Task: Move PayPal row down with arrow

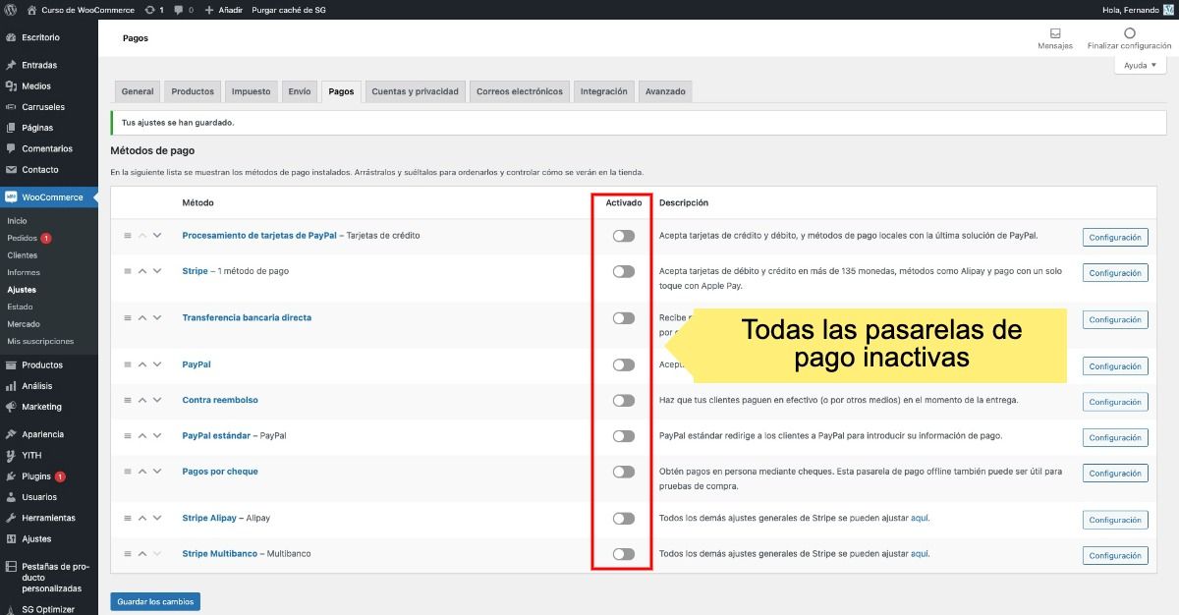Action: pos(157,364)
